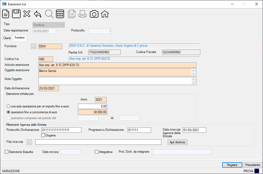Viewport: 263px width, 174px height.
Task: Browse for File ricevuta with ellipsis button
Action: (x=29, y=142)
